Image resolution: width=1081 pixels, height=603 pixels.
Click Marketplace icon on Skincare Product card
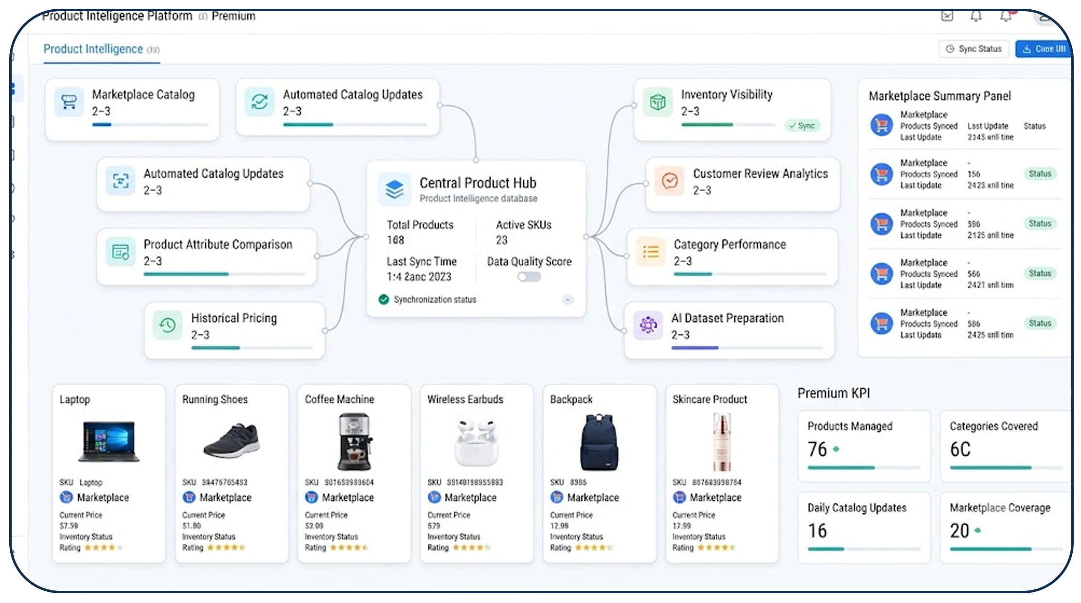[679, 497]
